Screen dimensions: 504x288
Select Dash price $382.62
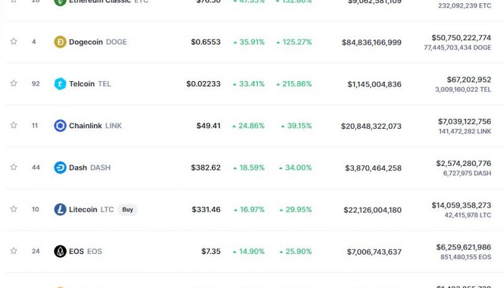(x=206, y=167)
